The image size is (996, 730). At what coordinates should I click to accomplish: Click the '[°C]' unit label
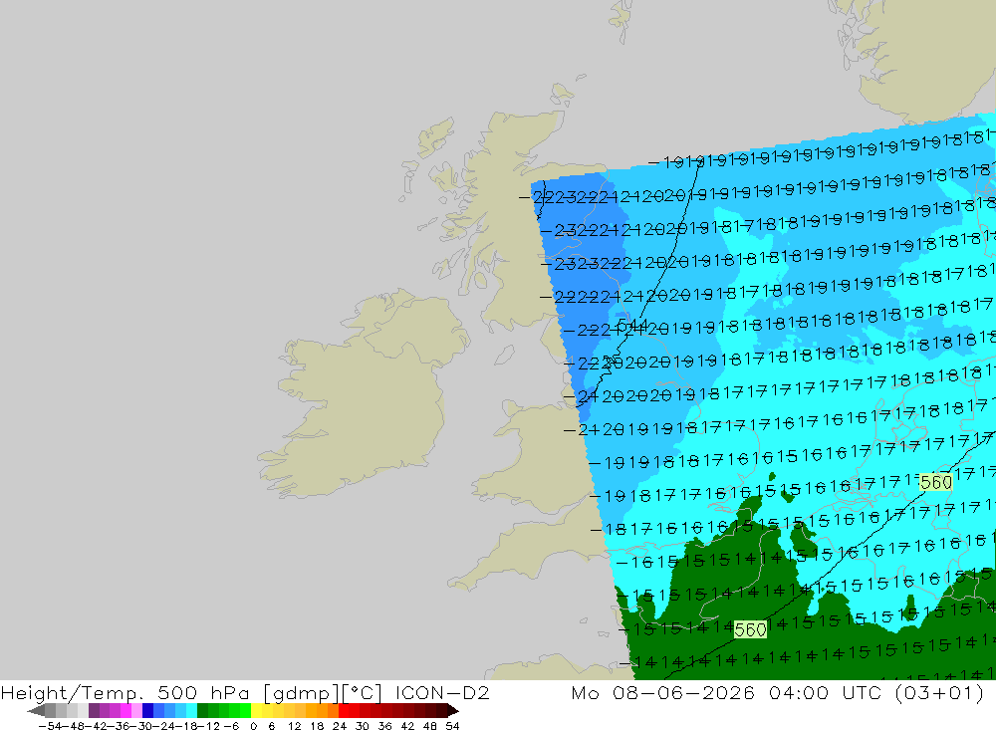(x=363, y=692)
